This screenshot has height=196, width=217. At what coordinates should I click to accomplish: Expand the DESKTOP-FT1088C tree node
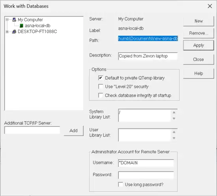tap(7, 32)
